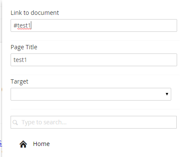Open the Target dropdown arrow
The image size is (186, 157).
167,94
